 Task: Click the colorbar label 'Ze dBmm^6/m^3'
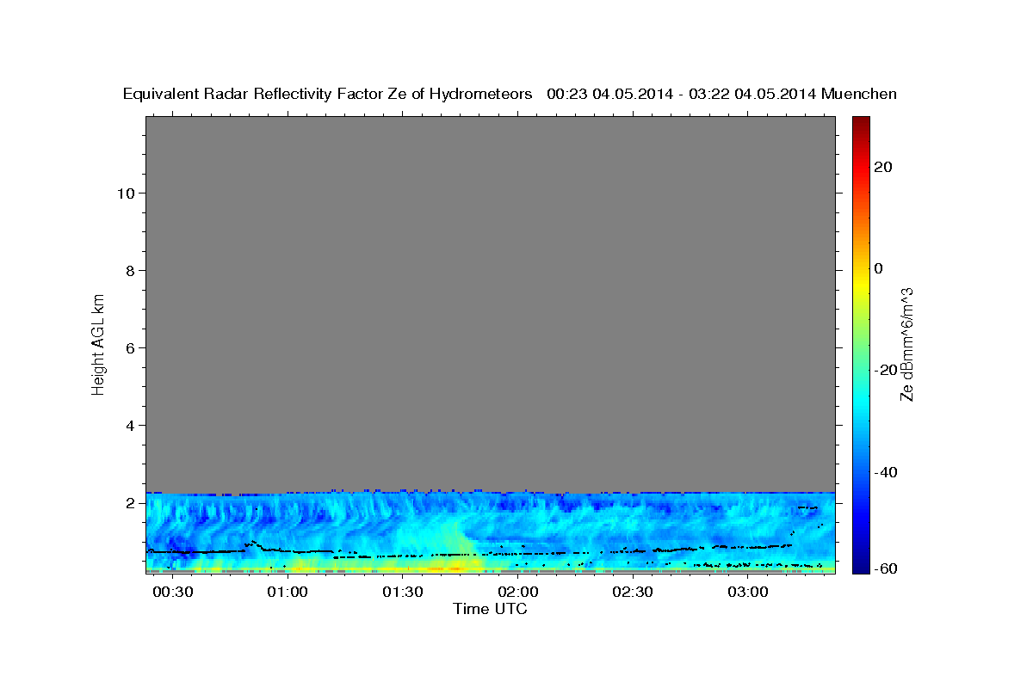906,344
